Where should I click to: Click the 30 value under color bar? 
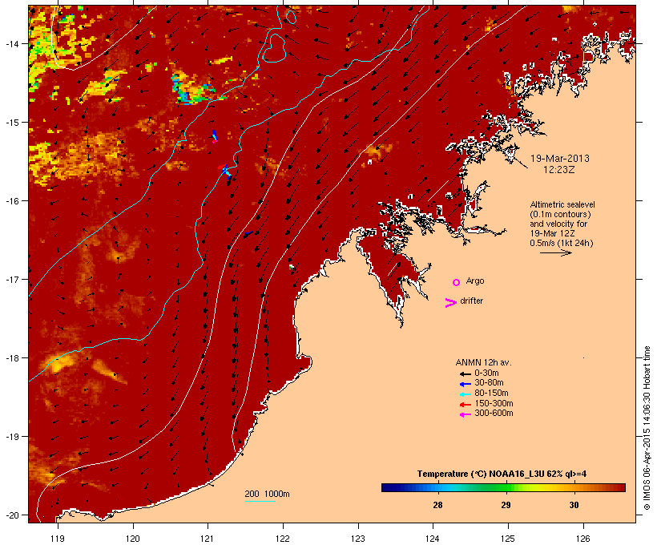point(574,505)
